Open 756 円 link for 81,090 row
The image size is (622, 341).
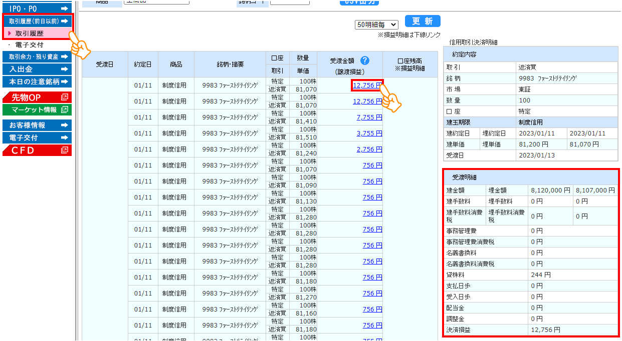click(x=372, y=181)
